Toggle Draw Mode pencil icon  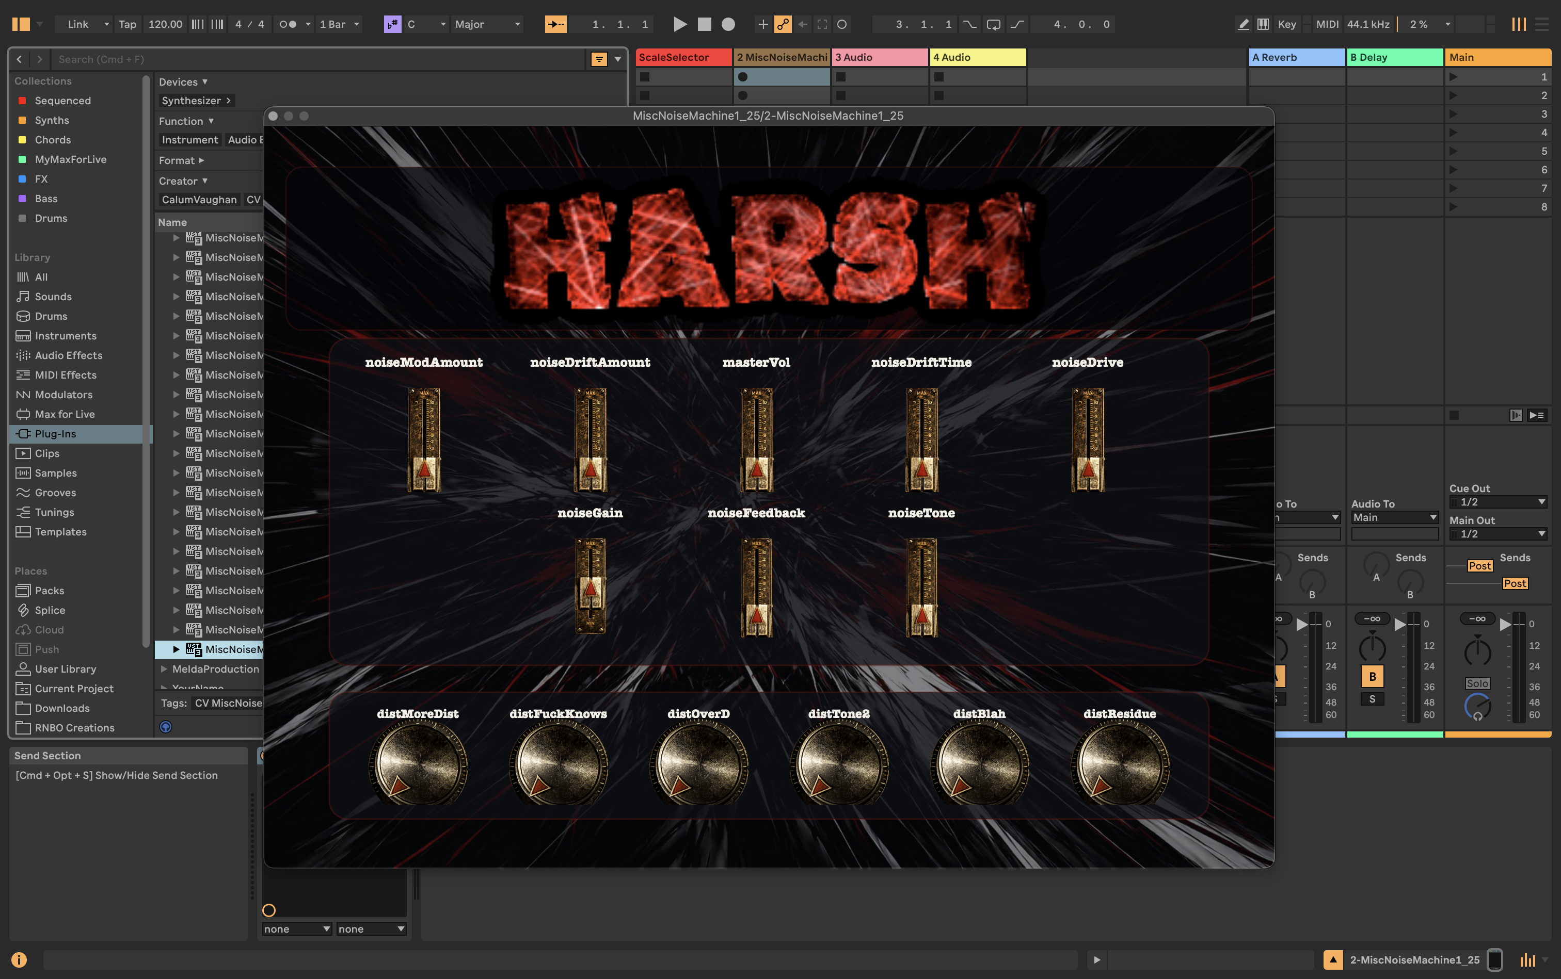pyautogui.click(x=1243, y=24)
